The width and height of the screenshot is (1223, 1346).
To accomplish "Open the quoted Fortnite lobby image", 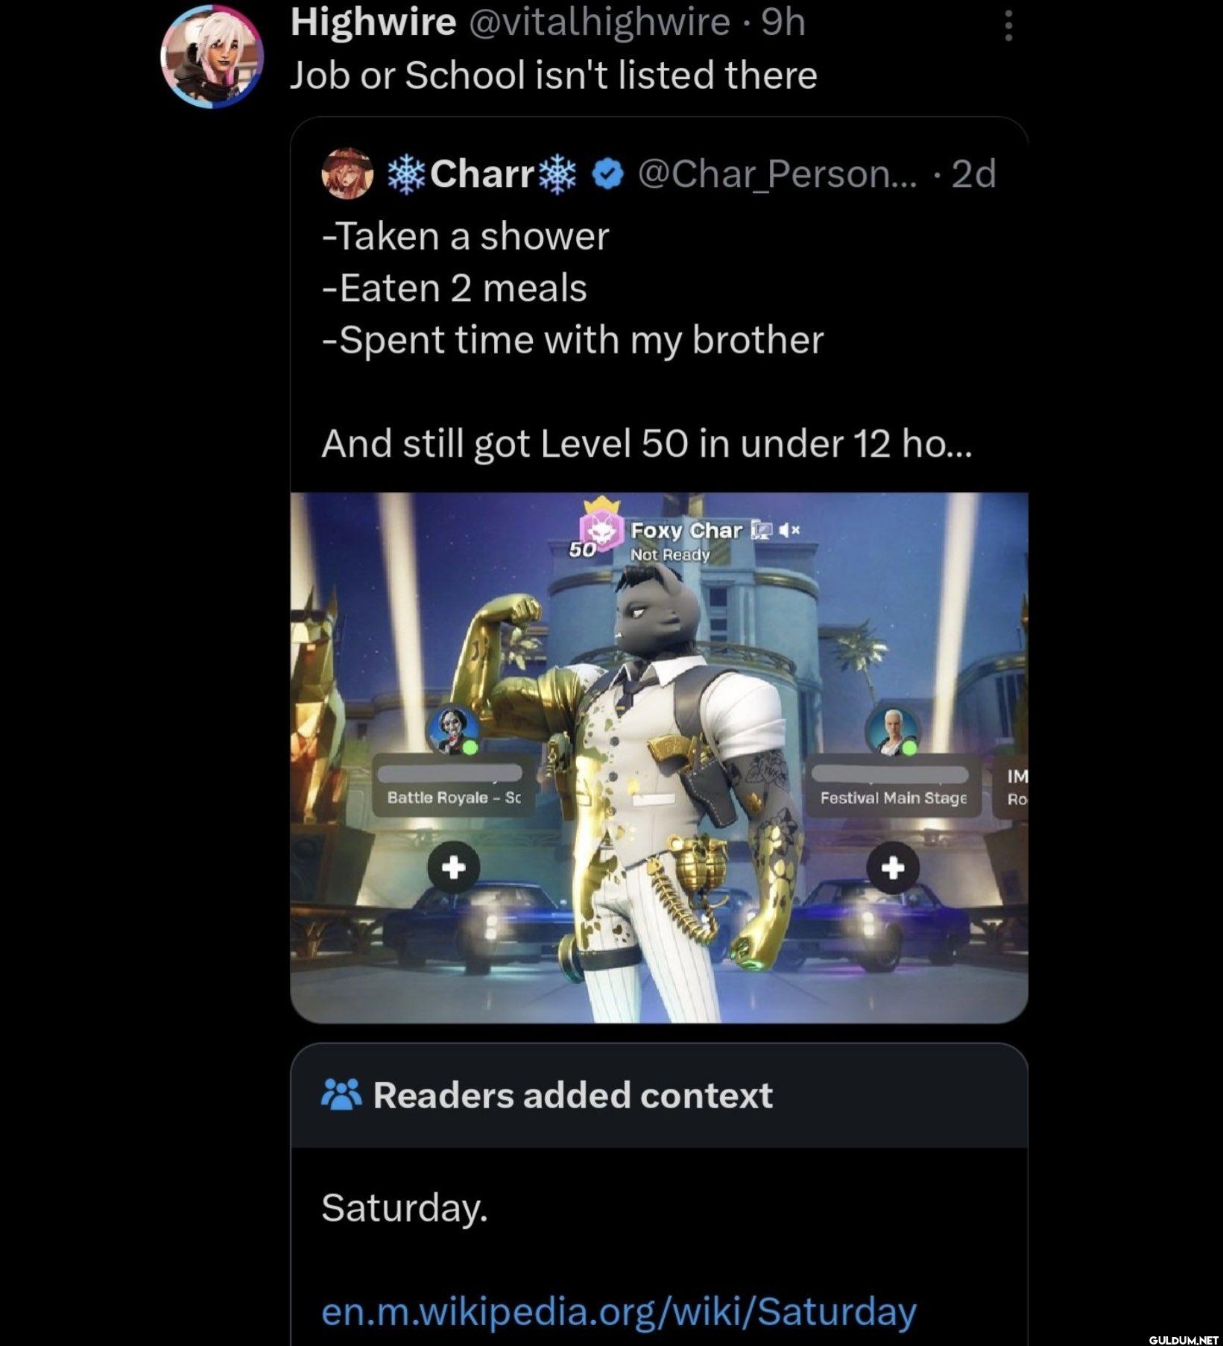I will click(x=659, y=757).
